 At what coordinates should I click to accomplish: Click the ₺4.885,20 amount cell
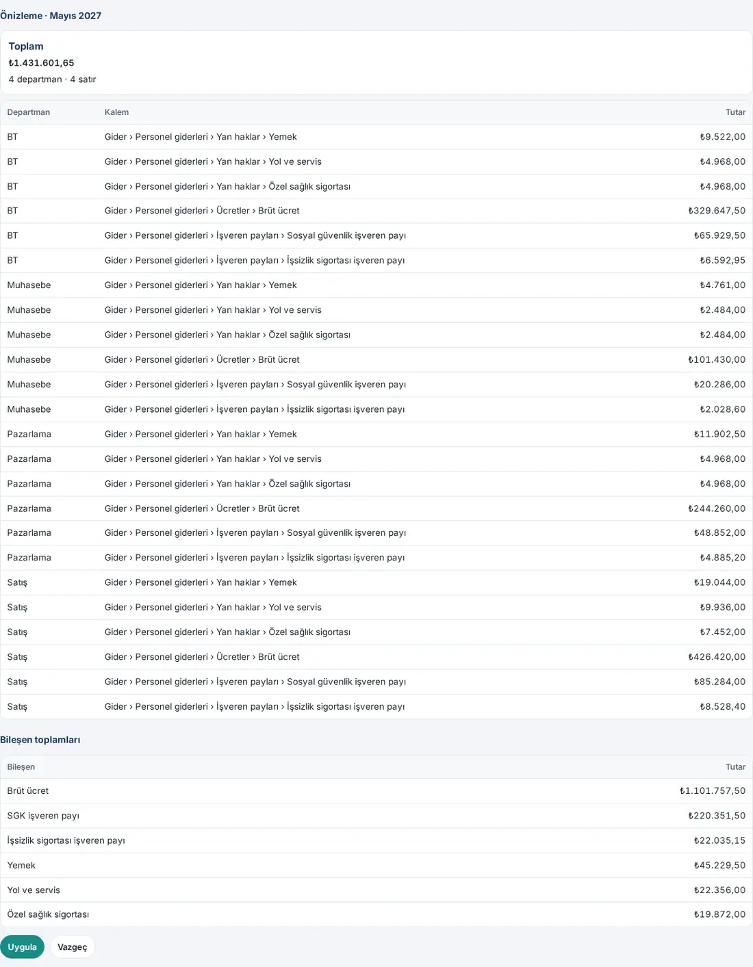pyautogui.click(x=722, y=558)
